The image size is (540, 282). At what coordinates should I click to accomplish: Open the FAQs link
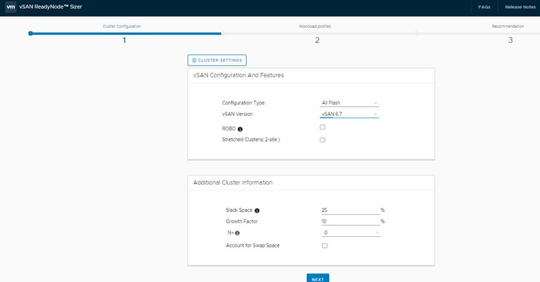(x=484, y=7)
